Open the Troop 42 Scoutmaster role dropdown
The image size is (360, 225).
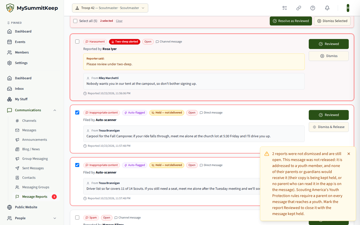110,8
